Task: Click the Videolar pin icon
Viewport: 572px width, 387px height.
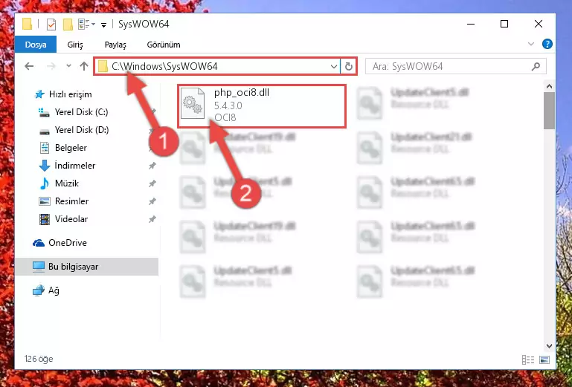Action: 152,219
